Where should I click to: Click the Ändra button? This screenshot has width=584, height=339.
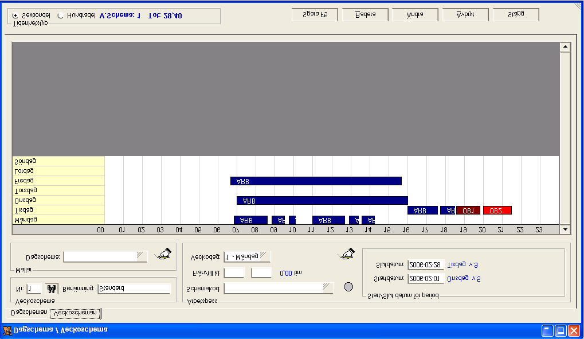415,14
